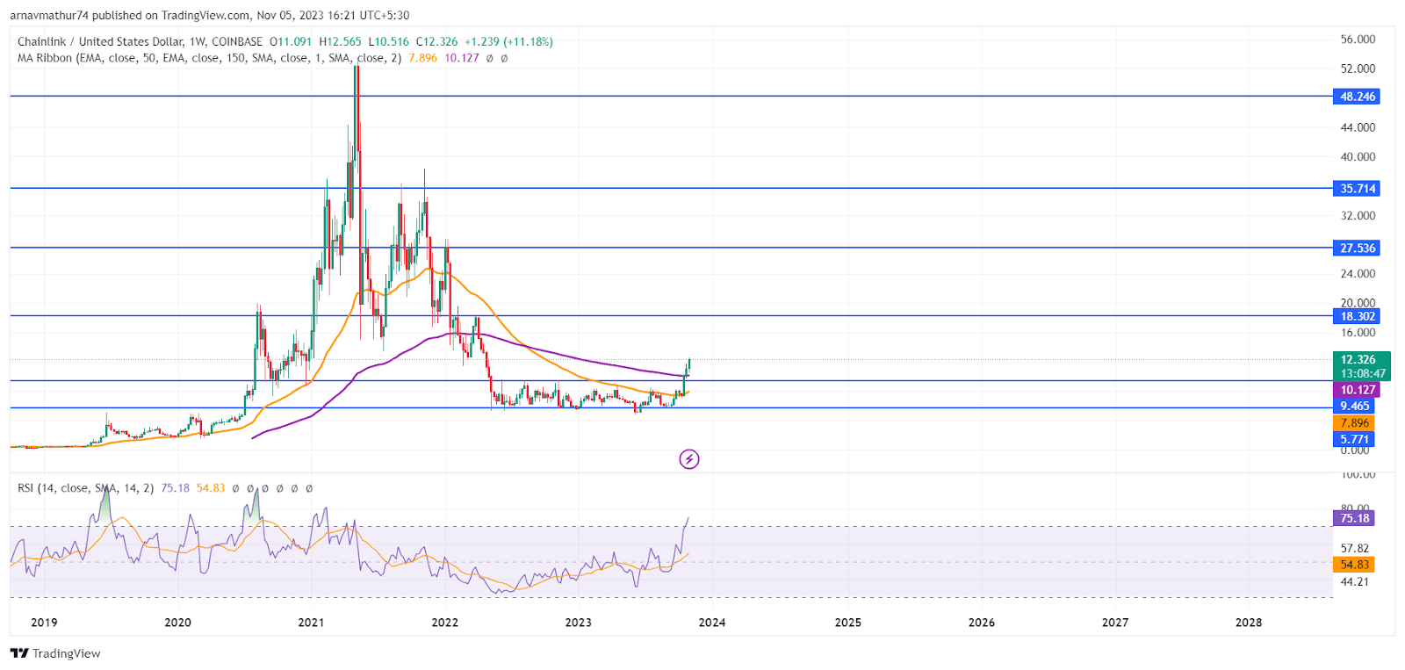Click the orange 54.83 value in RSI legend
This screenshot has height=670, width=1405.
point(211,488)
